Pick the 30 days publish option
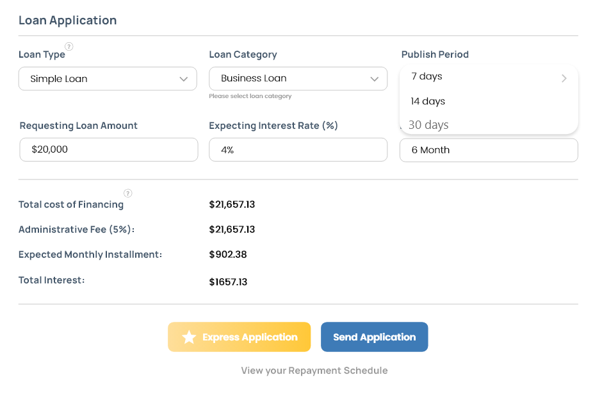Image resolution: width=602 pixels, height=402 pixels. pos(428,125)
